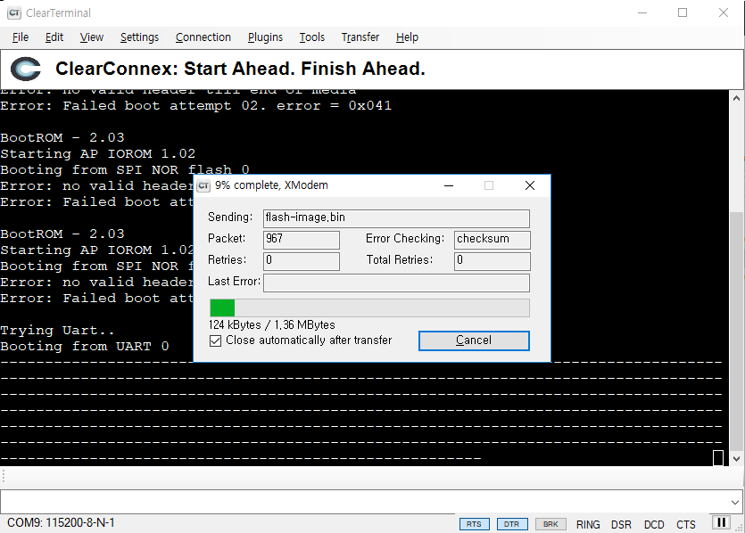Close the XModem transfer dialog
Screen dimensions: 745x533
point(530,185)
